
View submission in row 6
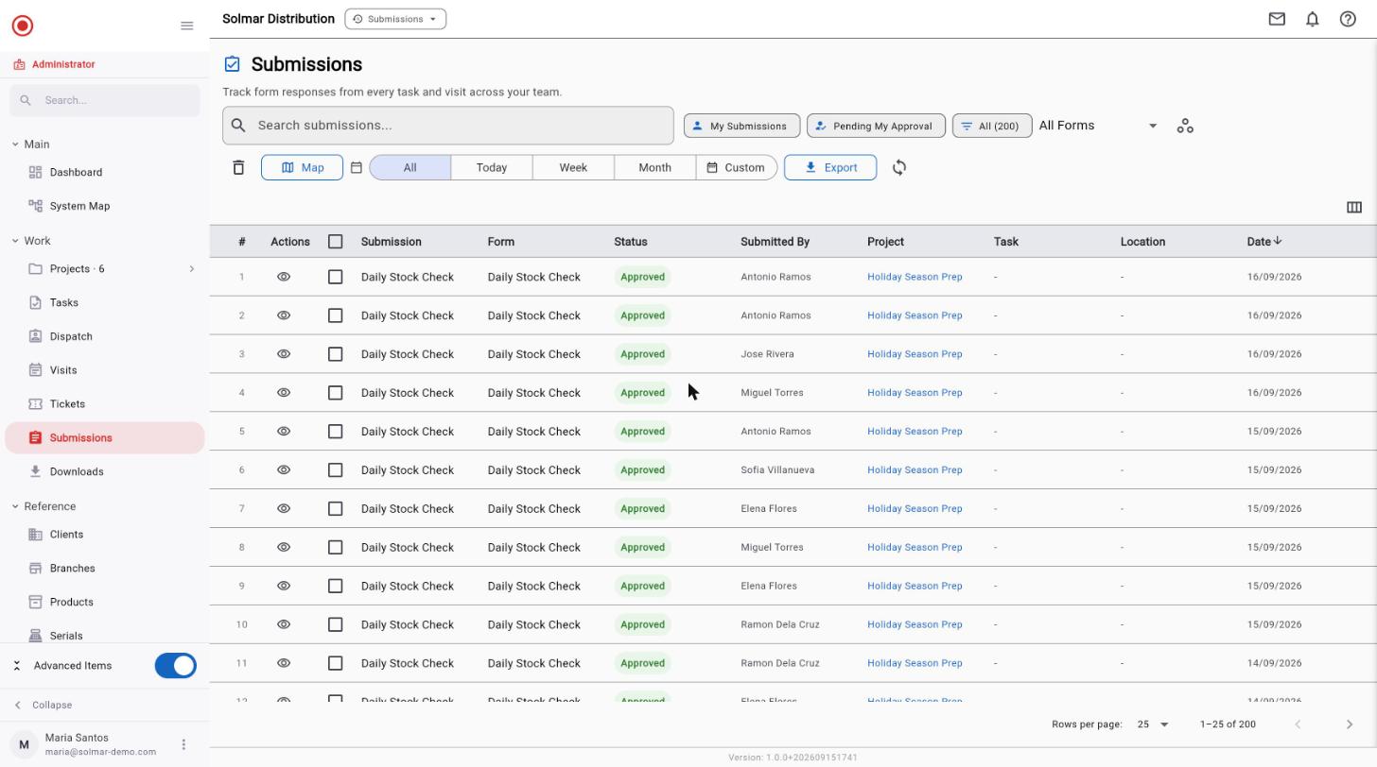pos(284,469)
